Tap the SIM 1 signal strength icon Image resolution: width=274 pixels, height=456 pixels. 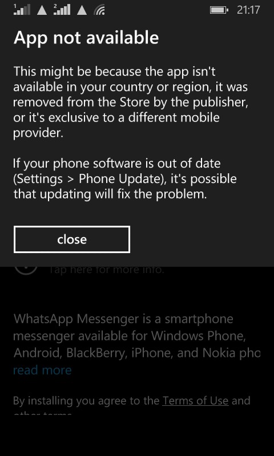(22, 10)
